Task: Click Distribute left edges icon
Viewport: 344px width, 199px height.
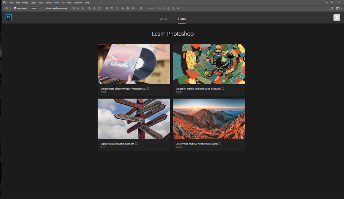Action: click(123, 8)
